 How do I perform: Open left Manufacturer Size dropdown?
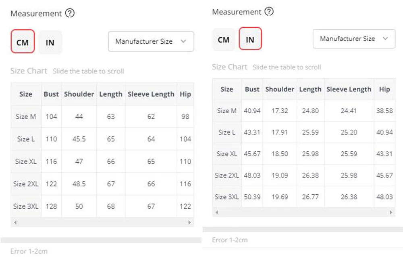click(x=151, y=41)
